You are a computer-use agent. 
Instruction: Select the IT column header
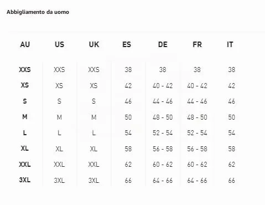coord(230,44)
